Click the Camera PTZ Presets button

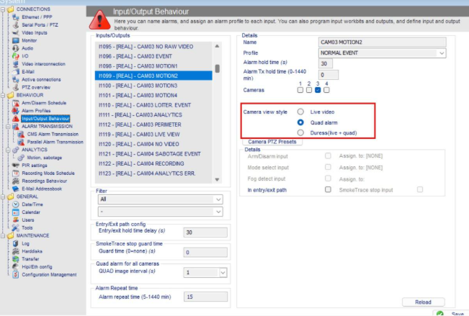[271, 142]
